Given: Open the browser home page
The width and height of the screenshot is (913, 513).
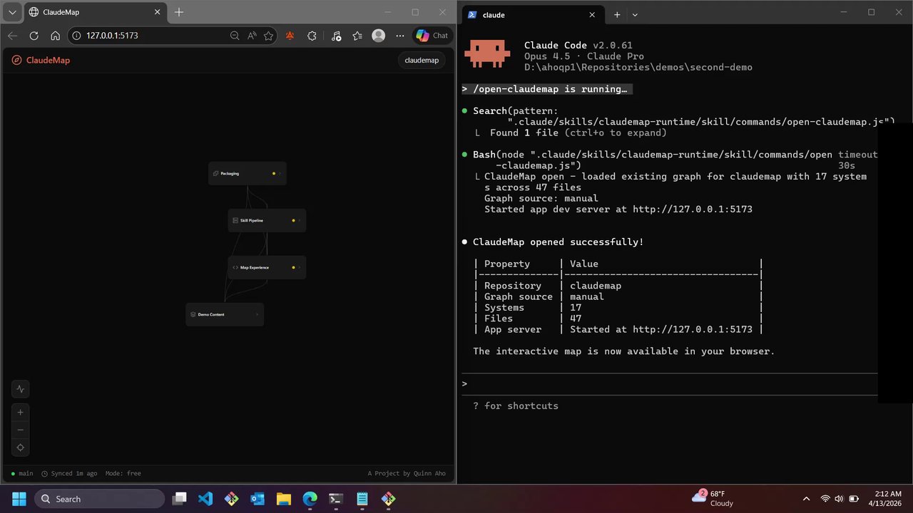Looking at the screenshot, I should coord(55,36).
